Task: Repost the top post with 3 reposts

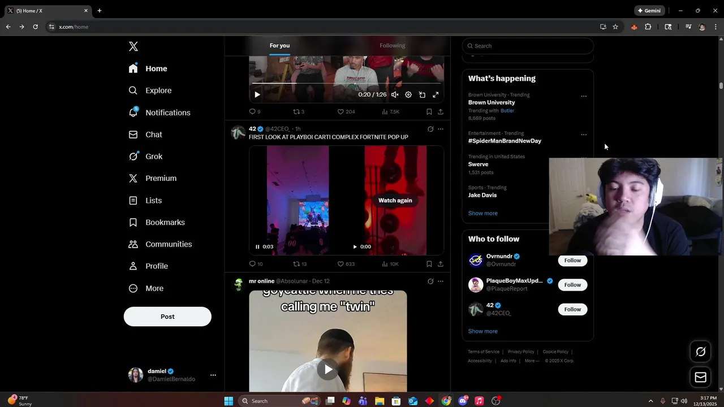Action: coord(299,112)
